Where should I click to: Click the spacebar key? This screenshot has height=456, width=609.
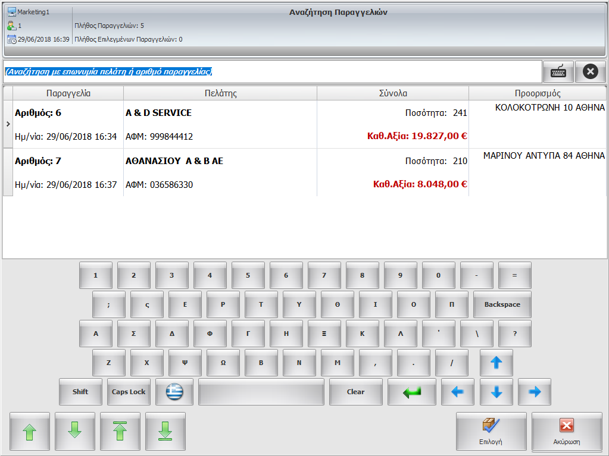click(x=261, y=392)
